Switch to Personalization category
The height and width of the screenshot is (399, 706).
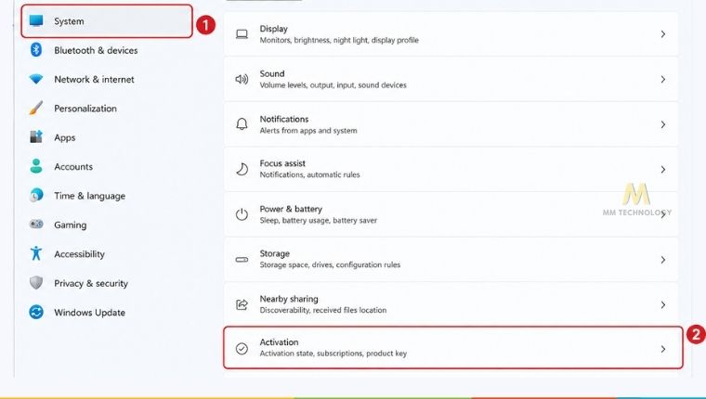[x=85, y=109]
